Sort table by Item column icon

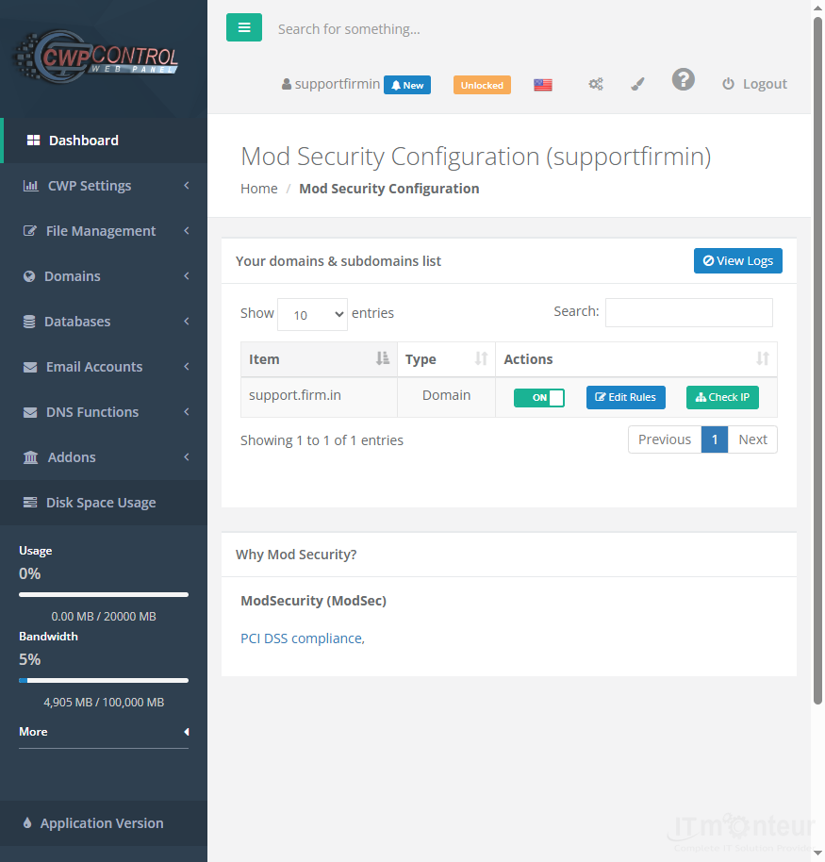(383, 358)
